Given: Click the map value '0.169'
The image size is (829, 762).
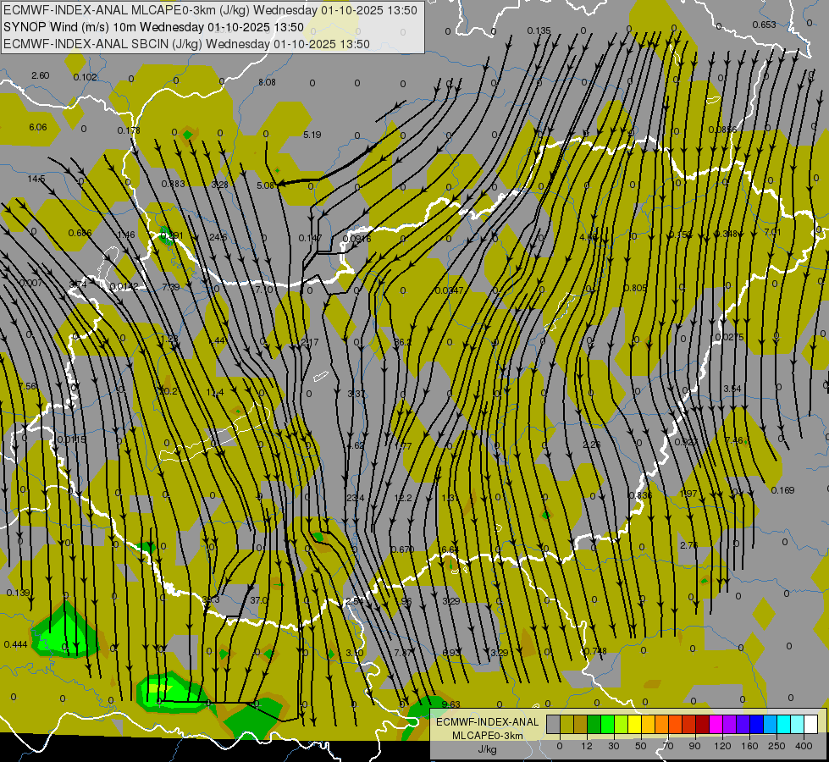Looking at the screenshot, I should point(783,490).
